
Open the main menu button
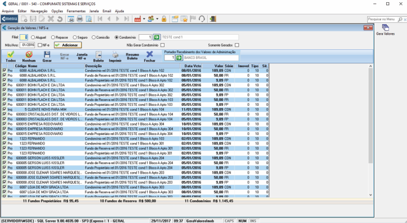point(10,18)
